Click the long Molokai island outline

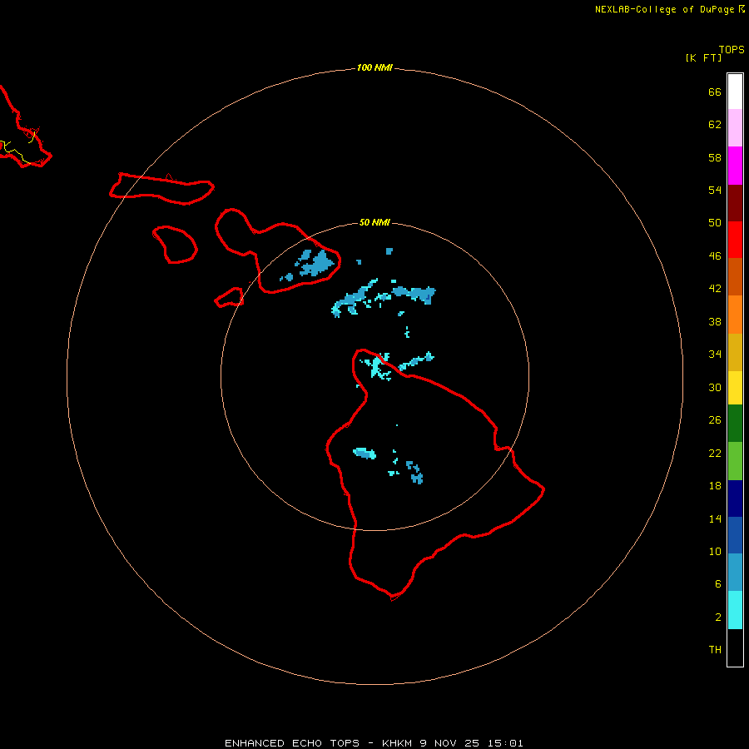point(161,189)
